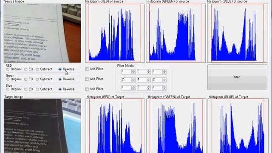Select Subtract for the Blue channel
The height and width of the screenshot is (153, 272).
(44, 89)
